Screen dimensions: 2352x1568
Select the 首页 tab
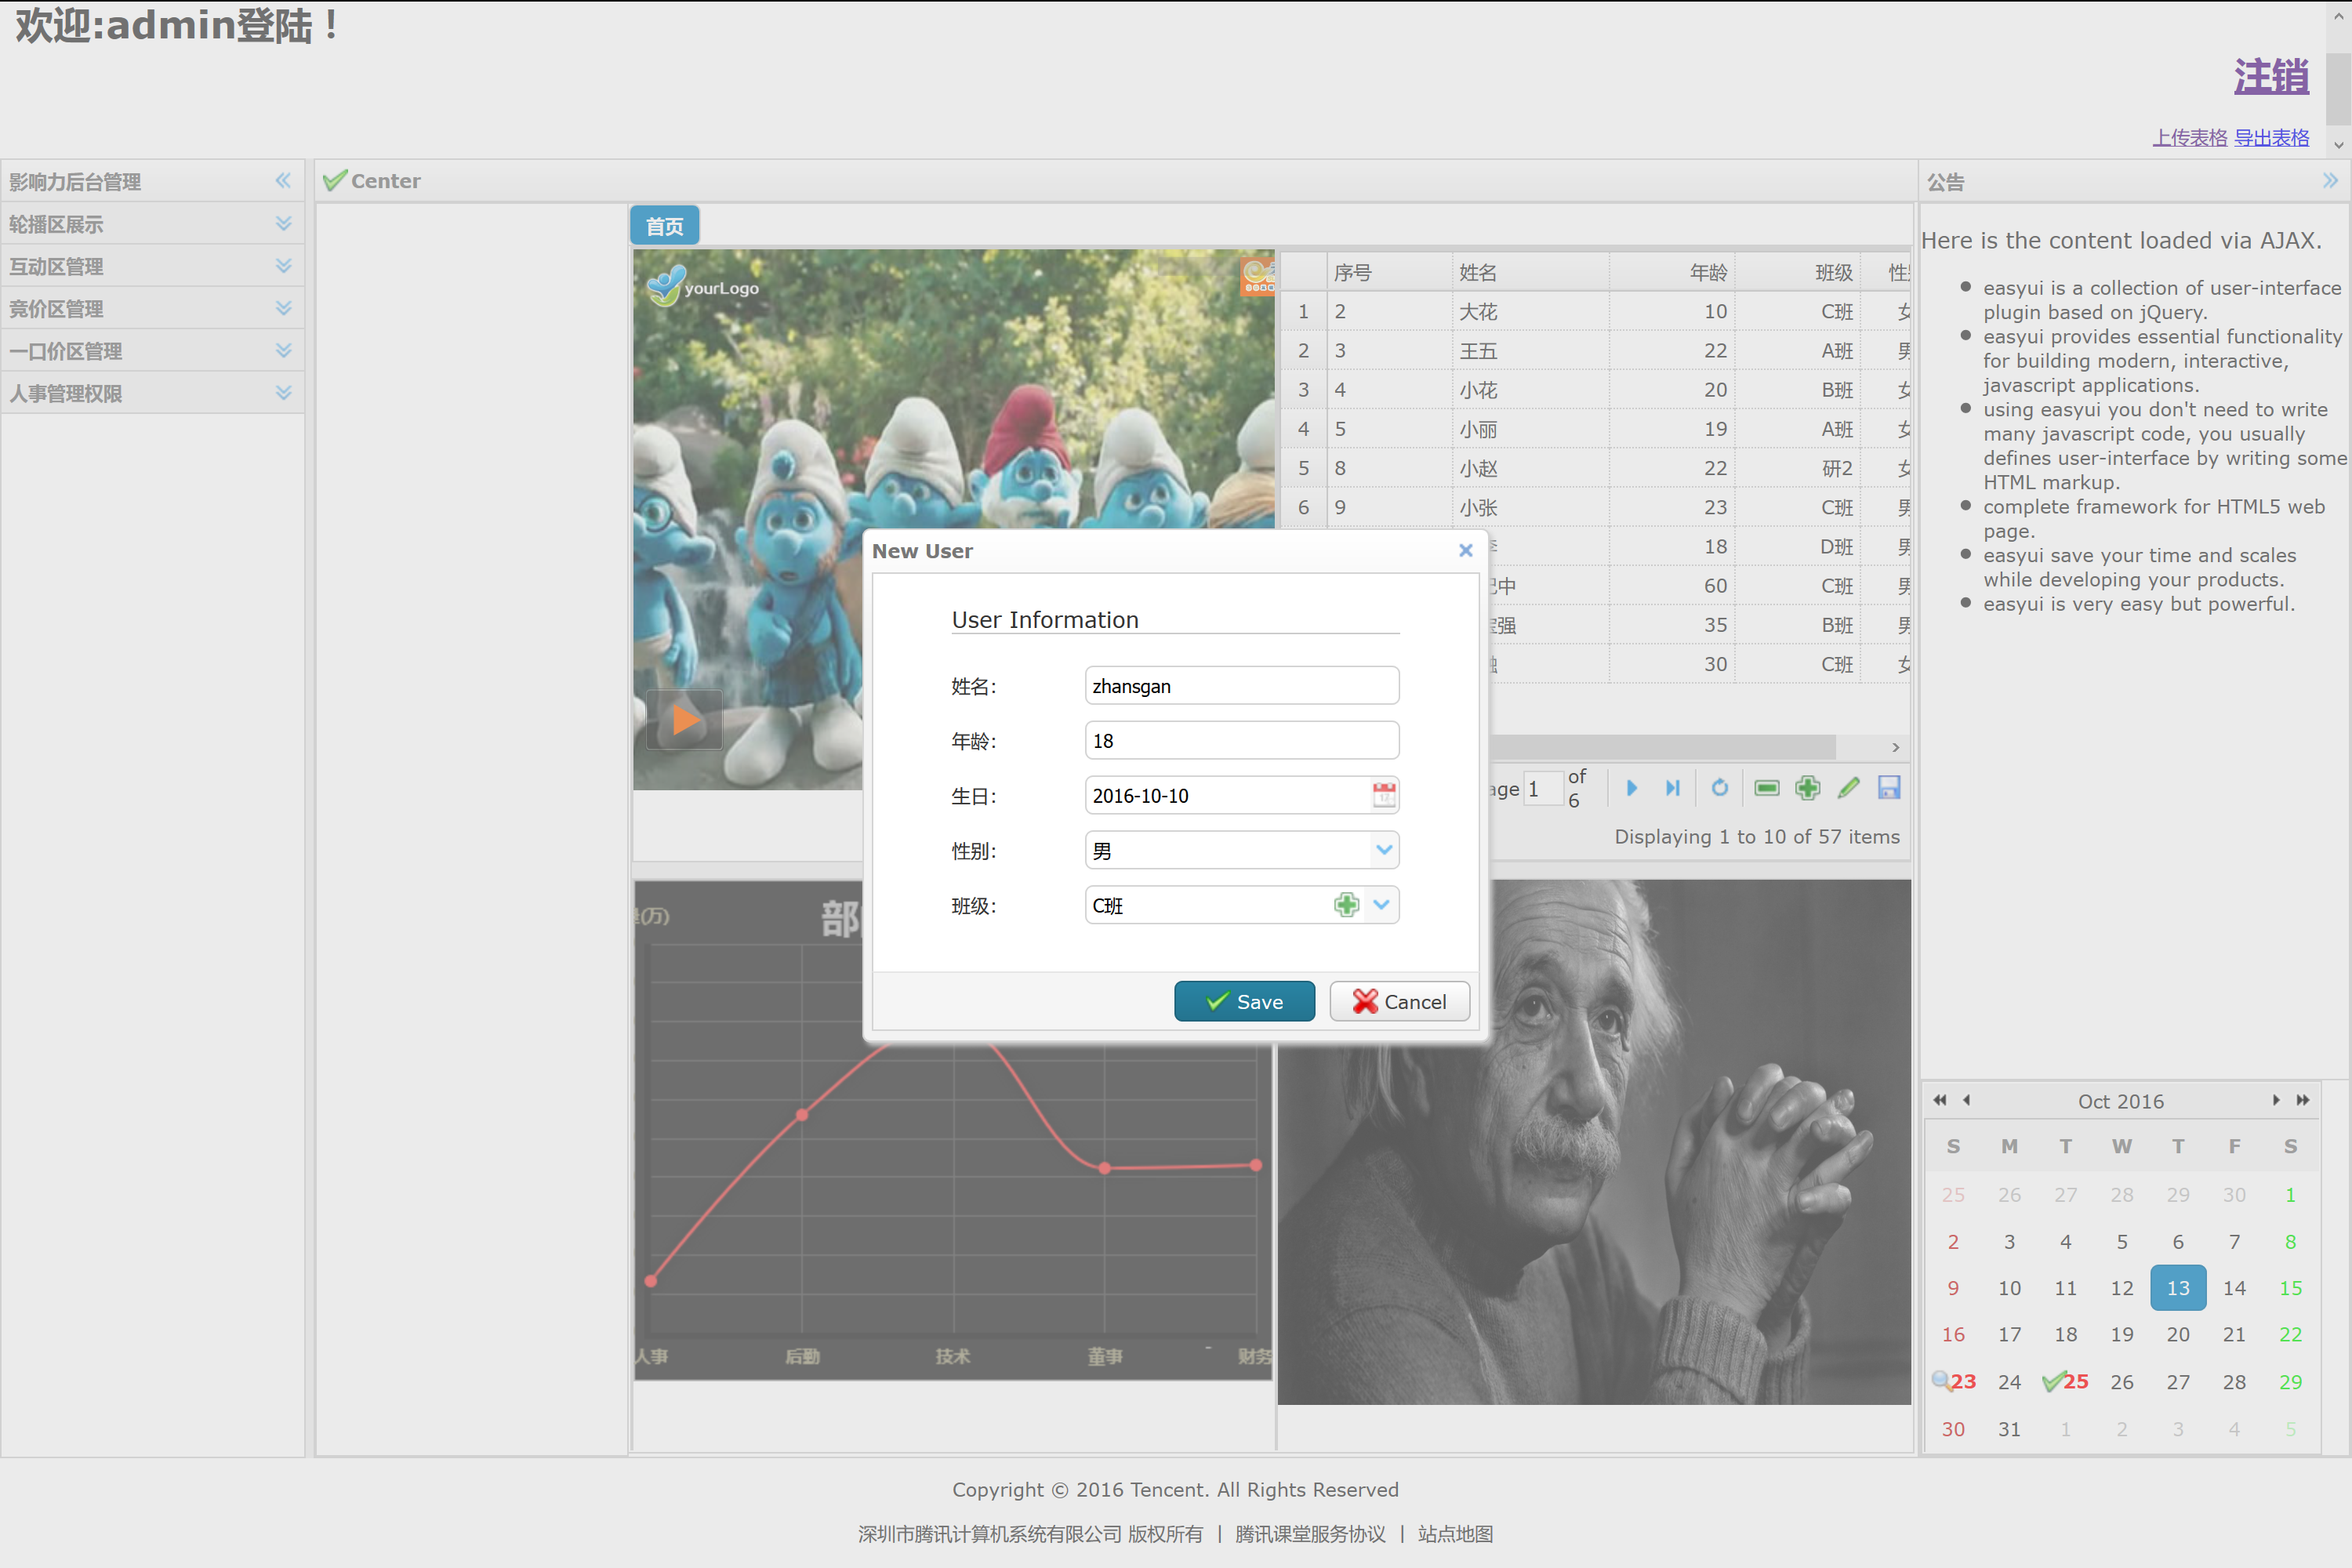click(x=664, y=226)
